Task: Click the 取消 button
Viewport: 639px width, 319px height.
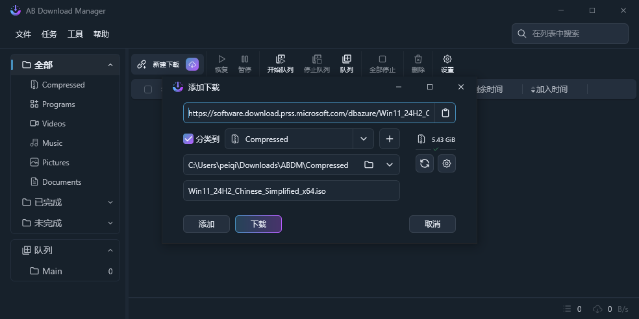Action: (x=432, y=224)
